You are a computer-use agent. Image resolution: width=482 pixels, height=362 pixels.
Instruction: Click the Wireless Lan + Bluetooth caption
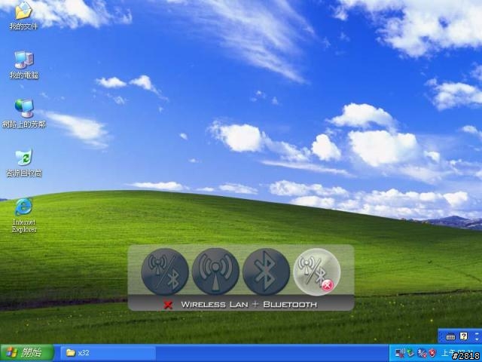pos(249,305)
